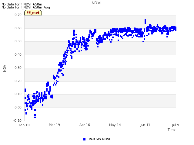Click the EE_met annotation label

[33, 13]
